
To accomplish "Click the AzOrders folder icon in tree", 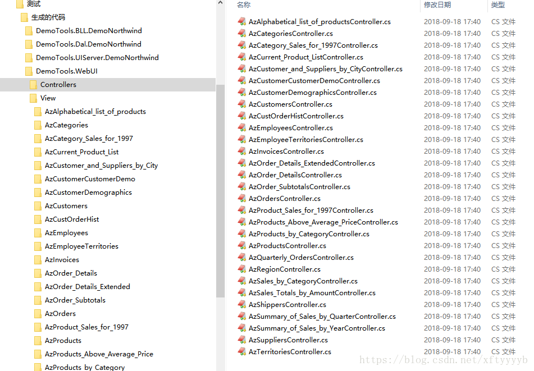I will (x=38, y=314).
